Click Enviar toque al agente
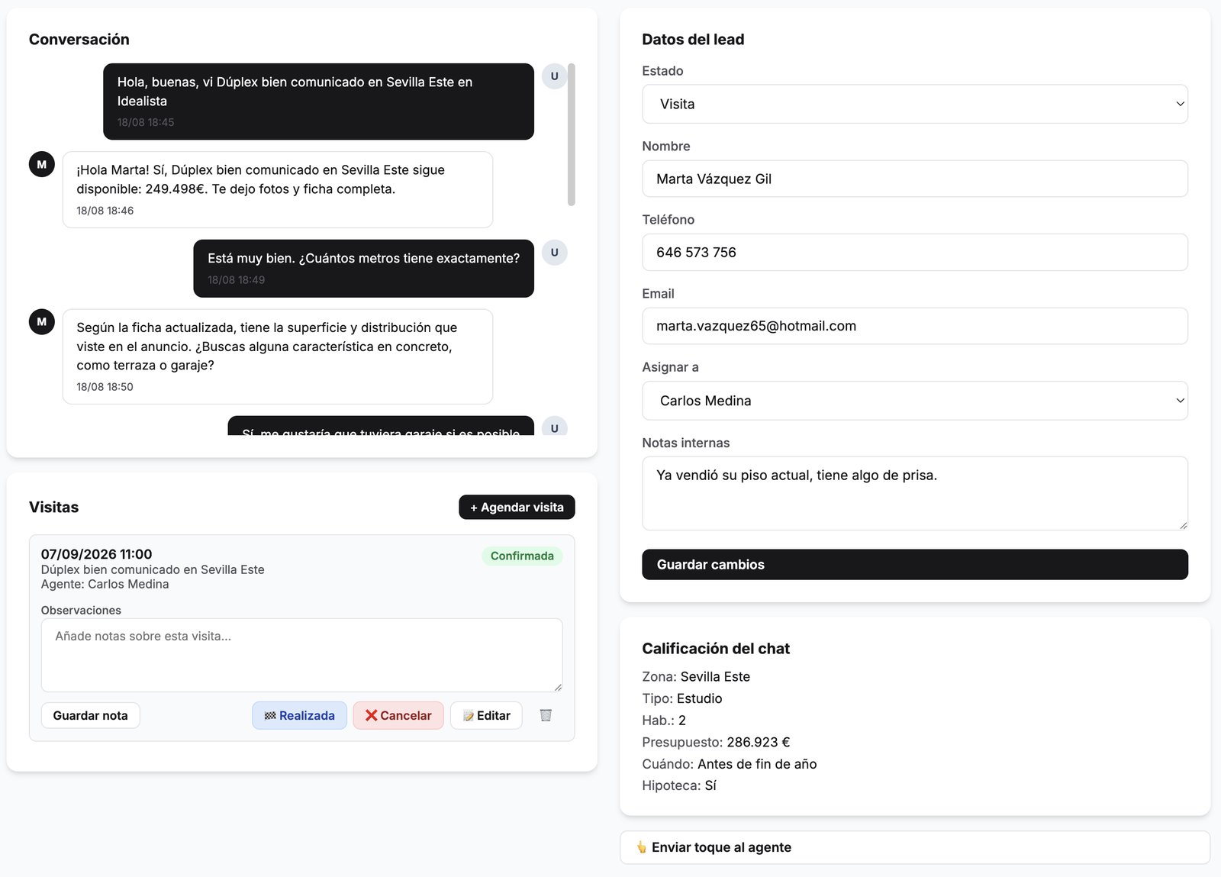1221x877 pixels. click(915, 847)
